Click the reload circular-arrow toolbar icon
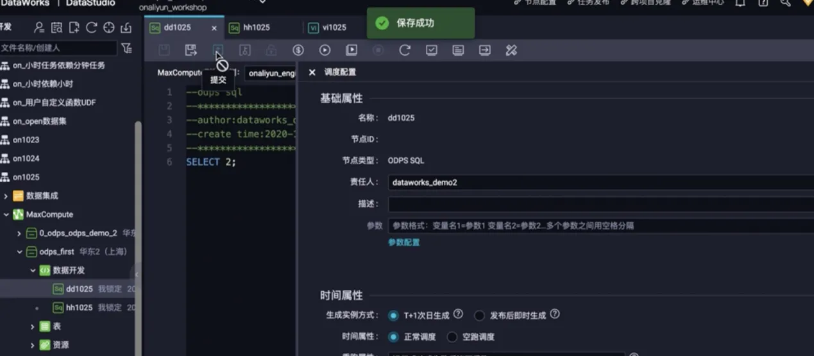Screen dimensions: 814x356 405,50
